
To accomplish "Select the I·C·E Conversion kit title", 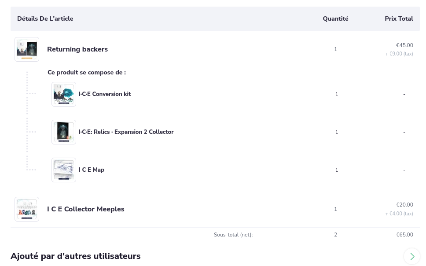I will pyautogui.click(x=105, y=94).
